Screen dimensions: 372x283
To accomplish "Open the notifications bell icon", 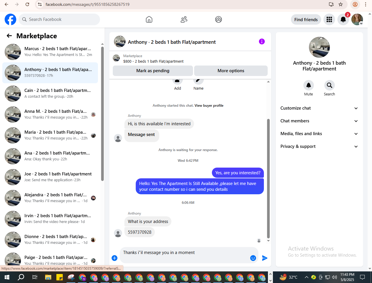I will [343, 19].
